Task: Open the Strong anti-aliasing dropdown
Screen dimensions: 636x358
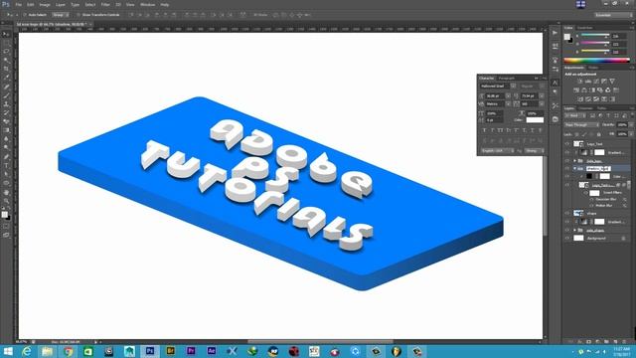Action: pos(534,150)
